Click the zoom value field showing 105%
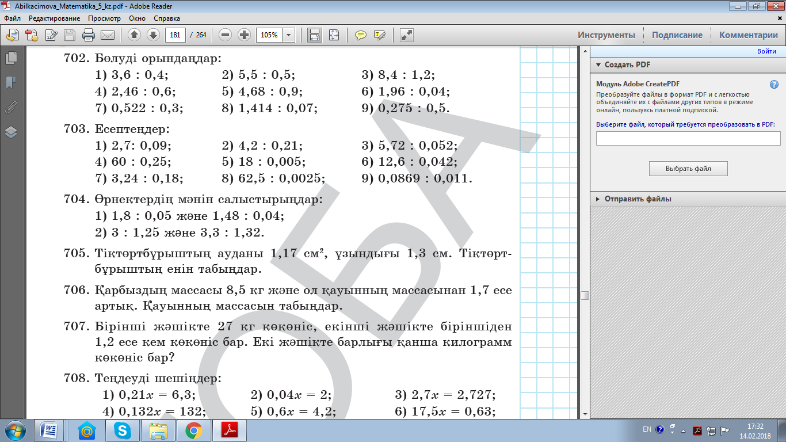 point(269,35)
